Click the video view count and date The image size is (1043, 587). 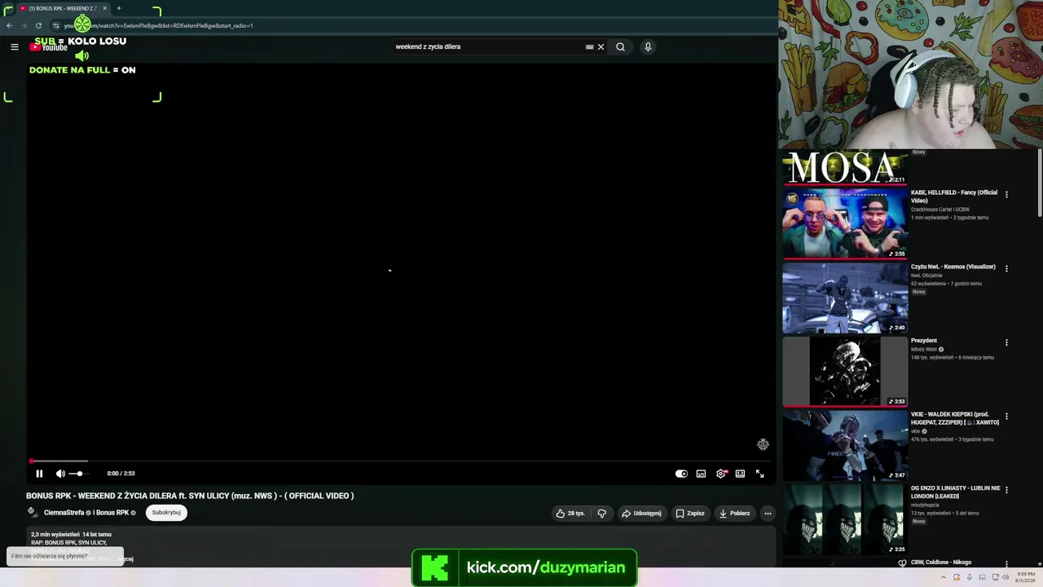tap(71, 535)
